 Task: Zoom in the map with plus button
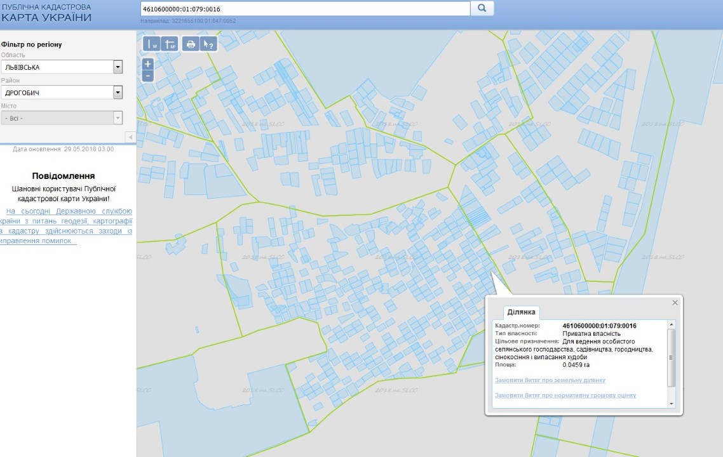pos(148,64)
